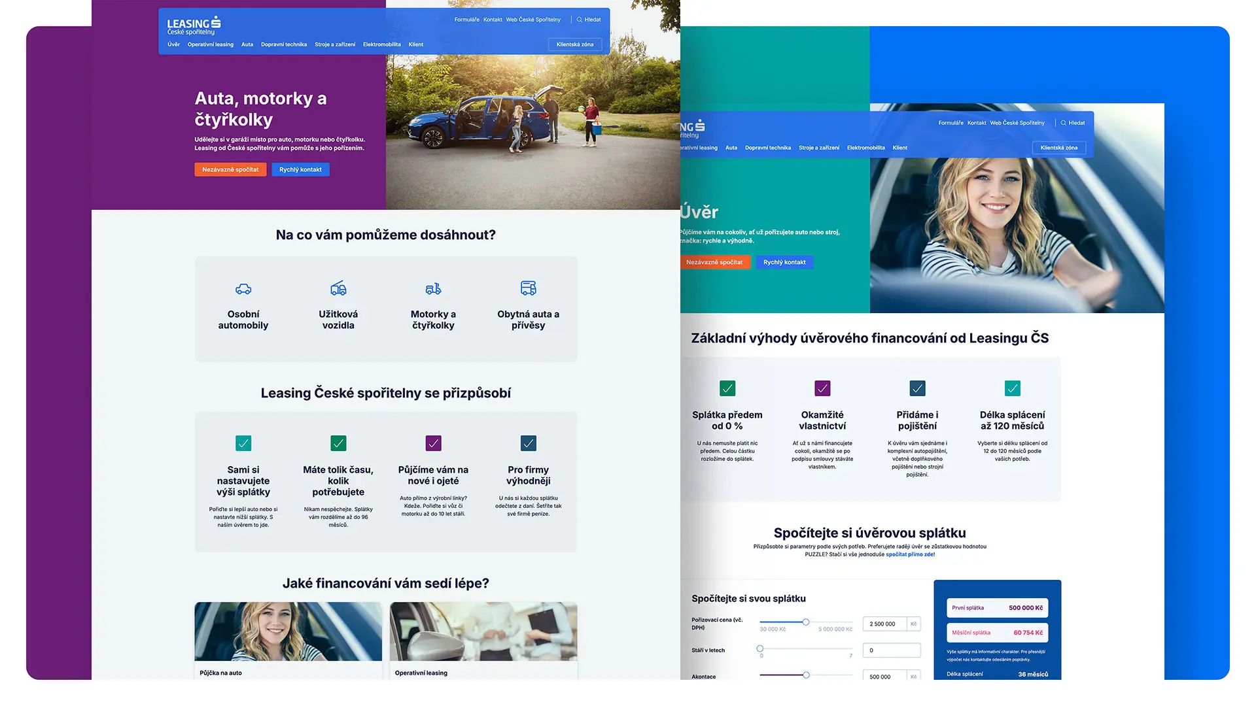Click the Užitková vozidla van icon
Image resolution: width=1256 pixels, height=706 pixels.
coord(338,288)
